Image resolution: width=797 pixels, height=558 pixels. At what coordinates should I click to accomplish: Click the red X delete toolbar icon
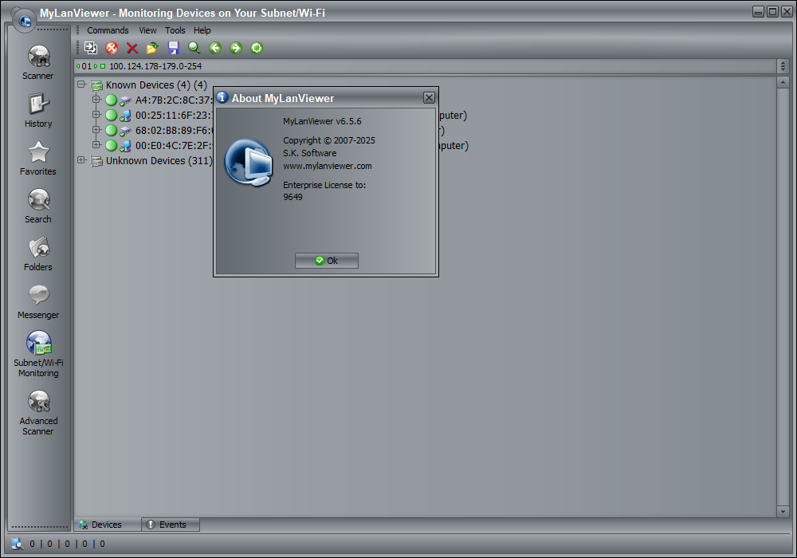point(132,48)
